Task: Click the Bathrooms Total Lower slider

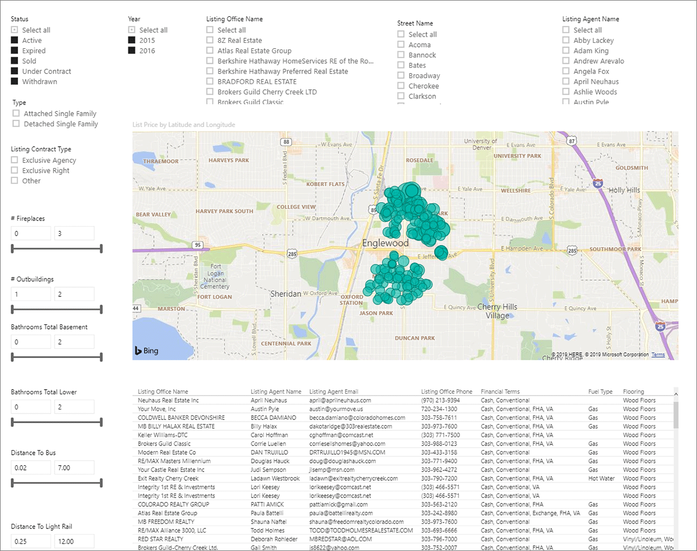Action: point(57,422)
